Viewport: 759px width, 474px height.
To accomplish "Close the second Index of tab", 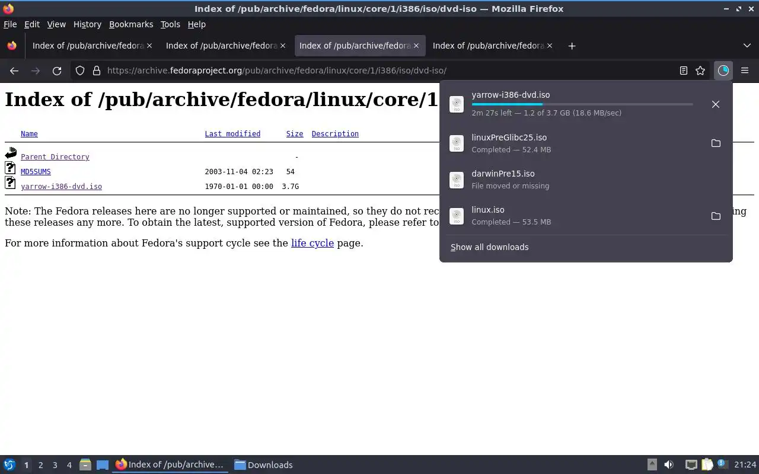I will 283,46.
